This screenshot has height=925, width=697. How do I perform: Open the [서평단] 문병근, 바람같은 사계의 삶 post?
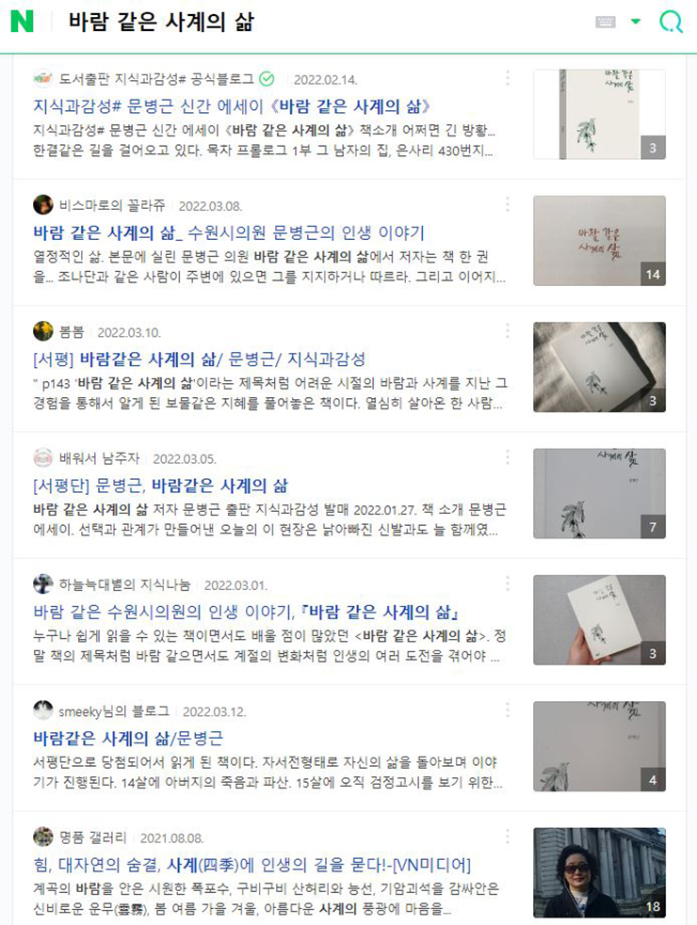161,486
